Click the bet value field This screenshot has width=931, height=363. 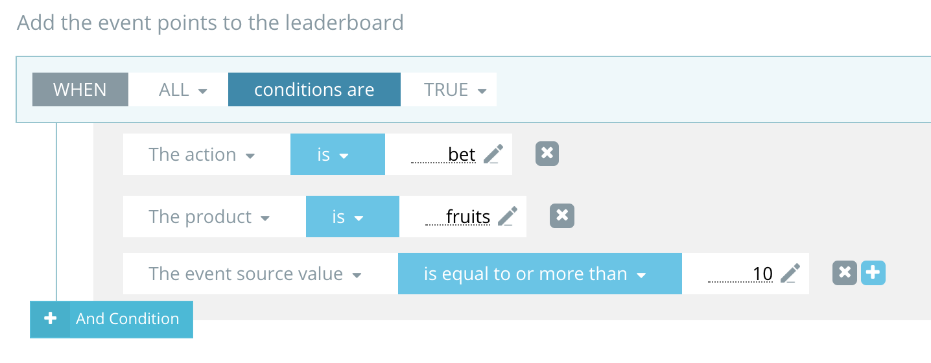click(445, 155)
